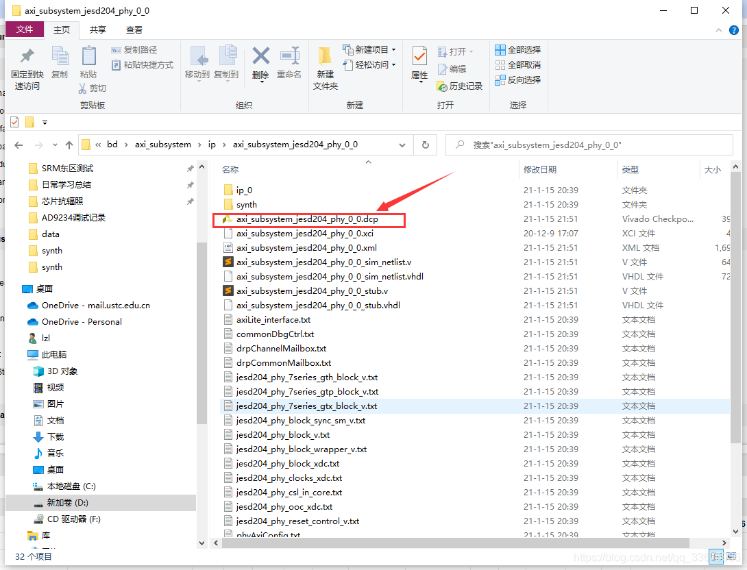Click Invert selection in the ribbon
This screenshot has width=747, height=570.
coord(518,80)
